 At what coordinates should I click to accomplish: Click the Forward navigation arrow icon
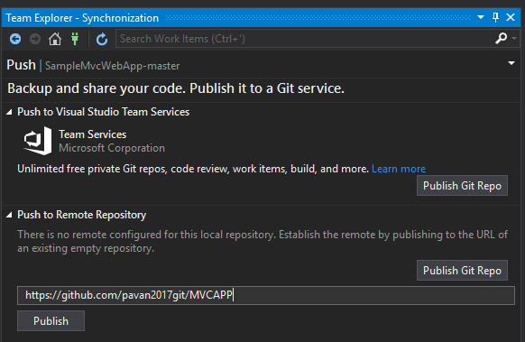(x=35, y=39)
